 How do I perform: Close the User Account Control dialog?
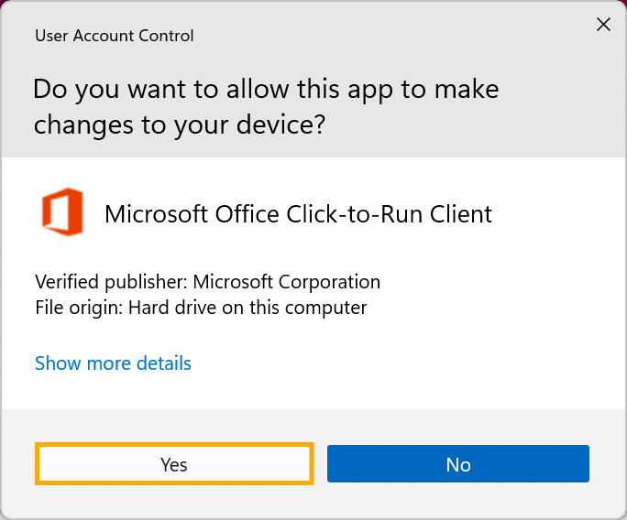tap(603, 25)
